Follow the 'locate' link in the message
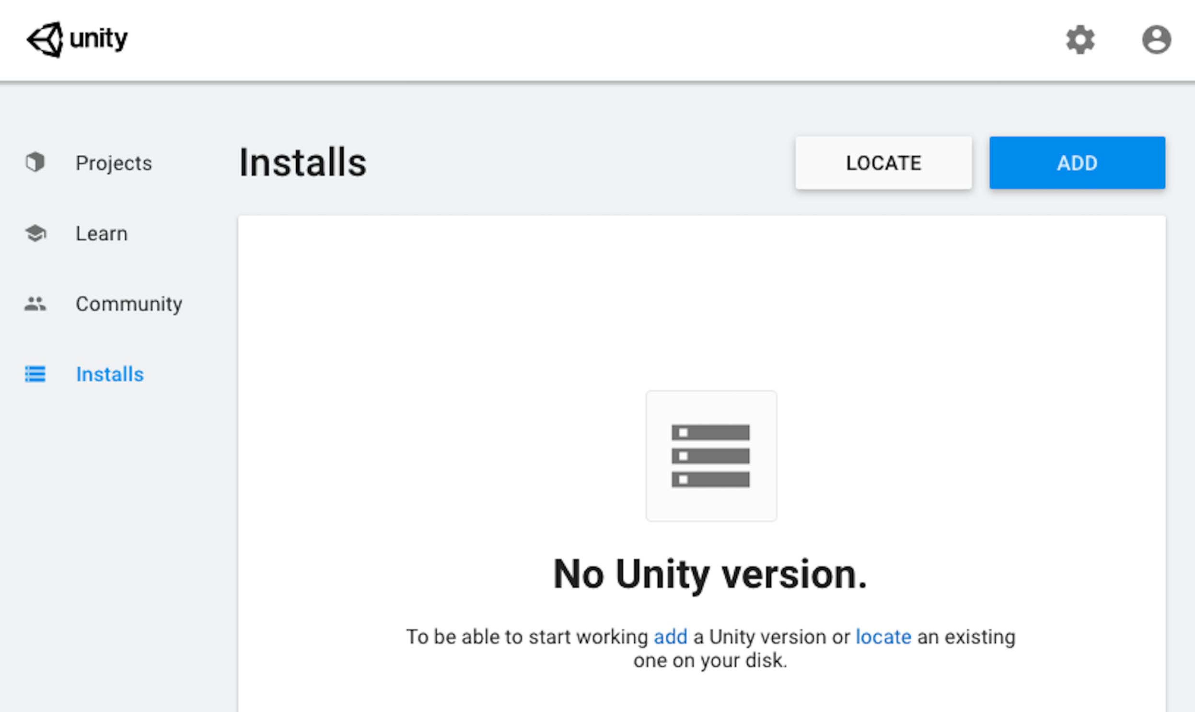Viewport: 1195px width, 712px height. point(883,637)
